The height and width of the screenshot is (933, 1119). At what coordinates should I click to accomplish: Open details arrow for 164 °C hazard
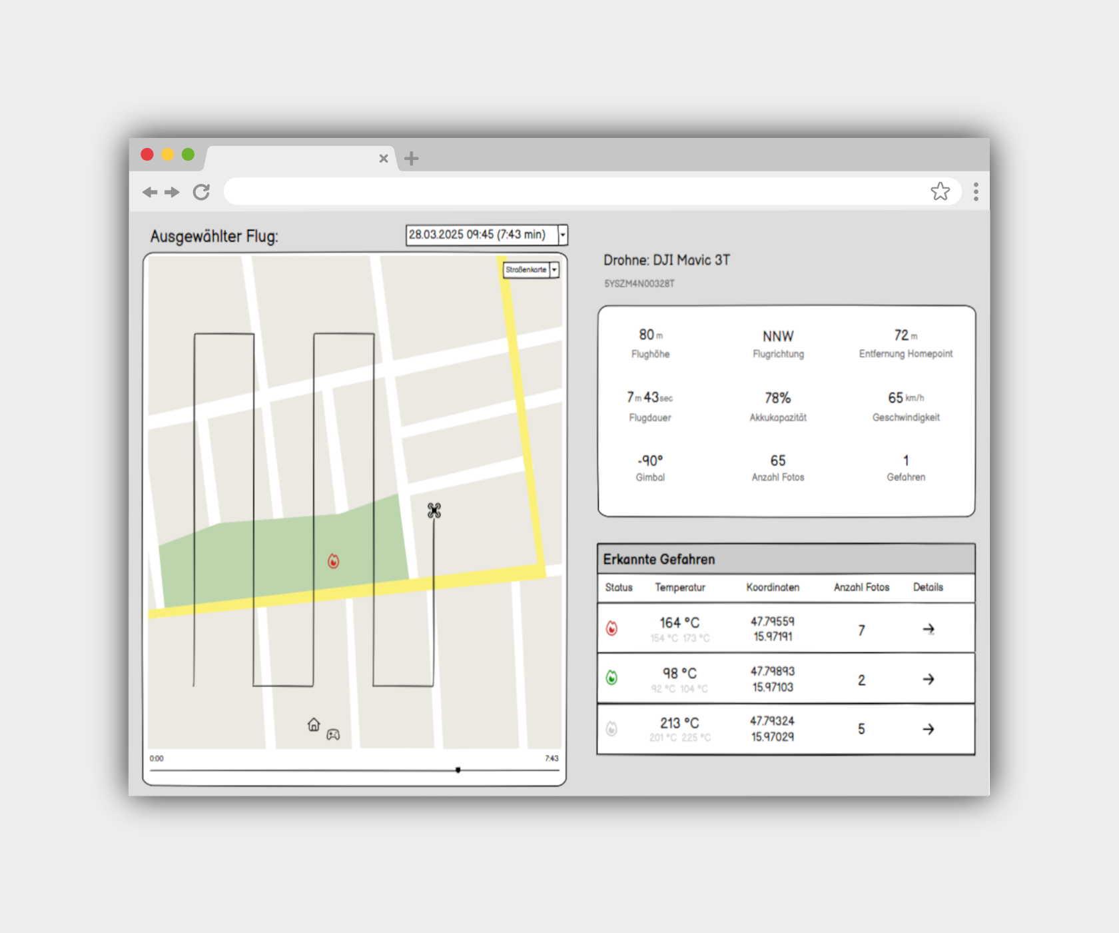click(929, 629)
